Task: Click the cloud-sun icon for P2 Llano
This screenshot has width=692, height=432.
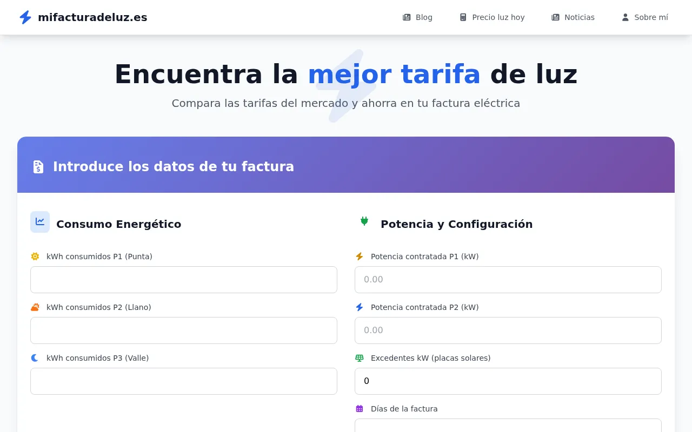Action: click(35, 307)
